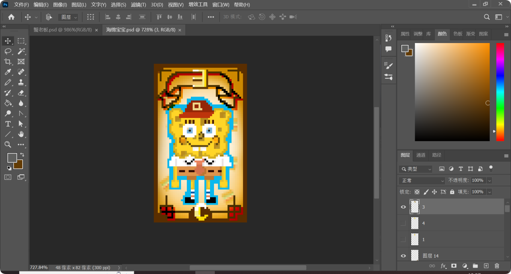Swap foreground and background colors
The width and height of the screenshot is (511, 274).
pyautogui.click(x=22, y=155)
